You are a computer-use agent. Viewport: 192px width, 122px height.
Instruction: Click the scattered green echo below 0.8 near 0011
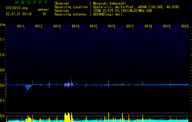(x=28, y=88)
